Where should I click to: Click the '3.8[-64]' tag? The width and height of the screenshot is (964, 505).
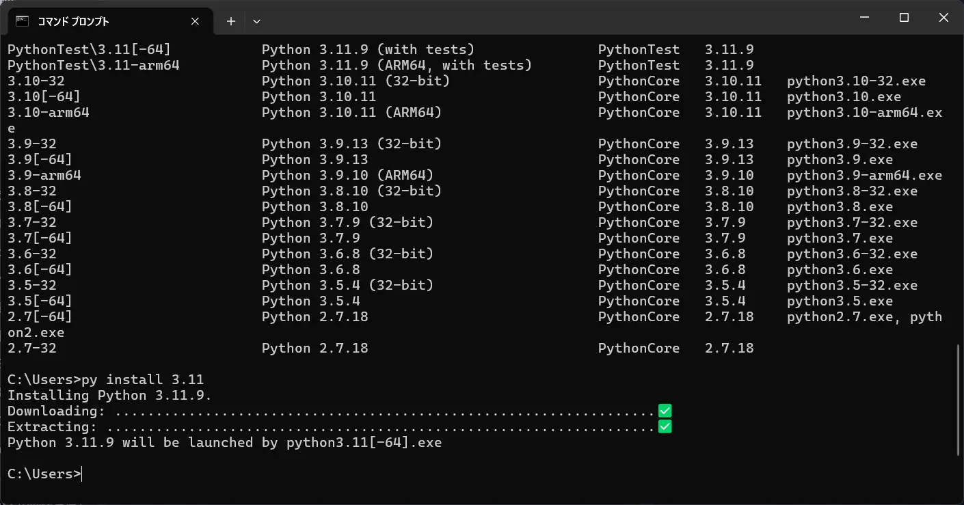tap(40, 206)
